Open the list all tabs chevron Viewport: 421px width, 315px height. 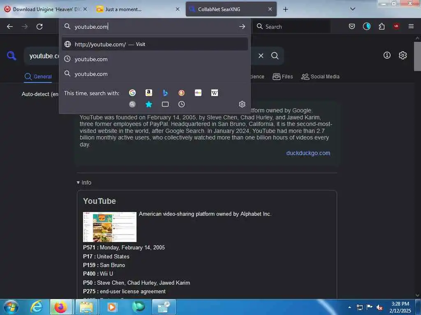[x=353, y=9]
